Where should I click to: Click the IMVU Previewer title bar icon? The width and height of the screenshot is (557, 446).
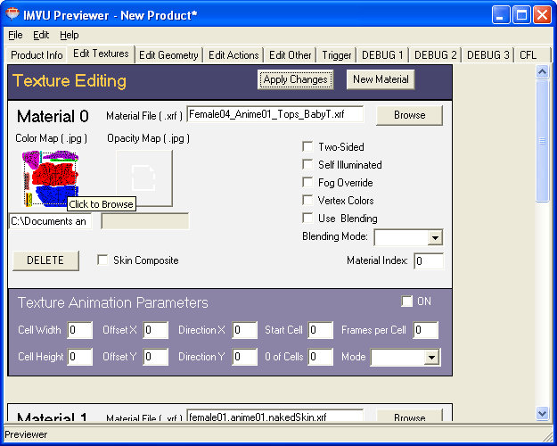[x=12, y=13]
